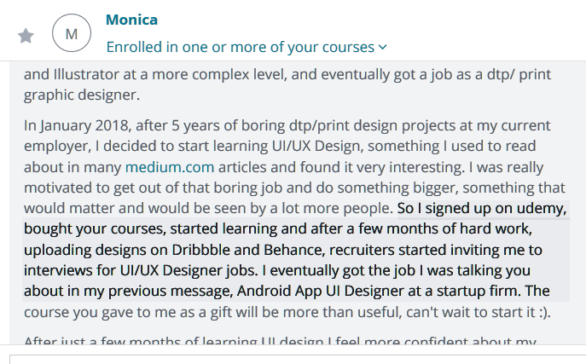Click the smiley ':).' ending the message
The width and height of the screenshot is (586, 364).
pos(545,312)
